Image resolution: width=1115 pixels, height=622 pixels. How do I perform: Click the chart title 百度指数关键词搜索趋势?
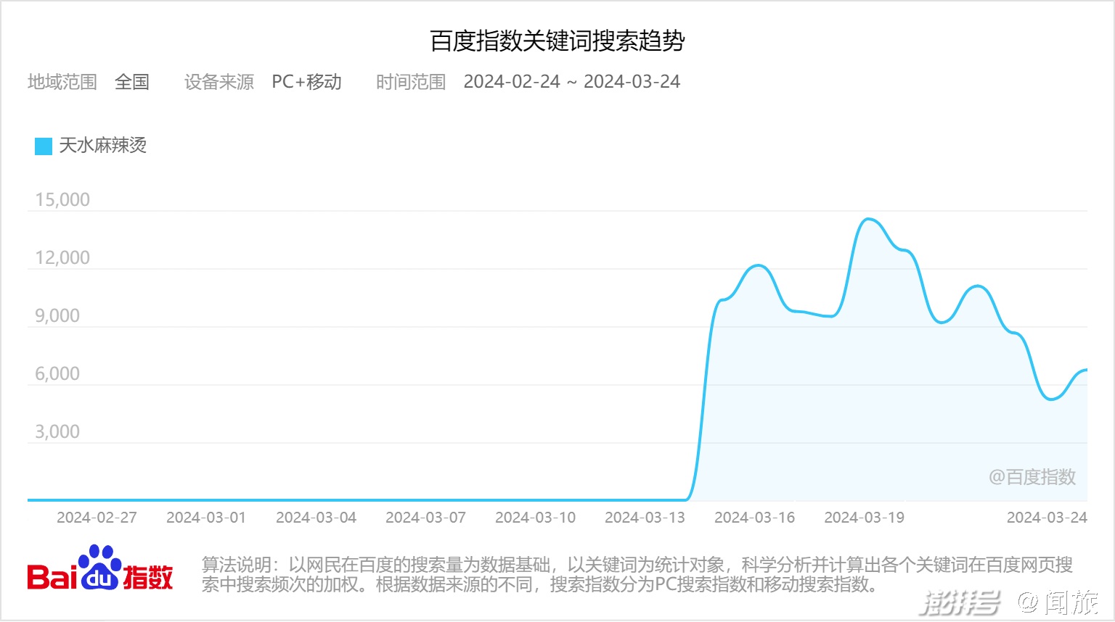click(x=557, y=41)
